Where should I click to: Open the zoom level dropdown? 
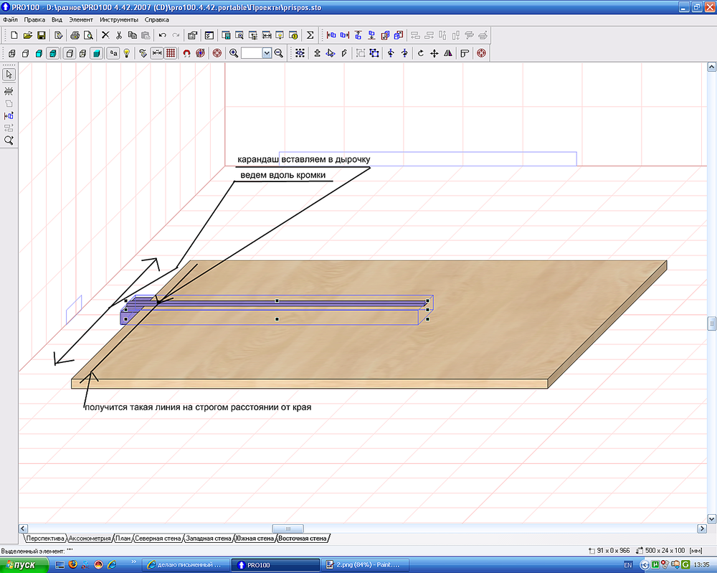[267, 53]
